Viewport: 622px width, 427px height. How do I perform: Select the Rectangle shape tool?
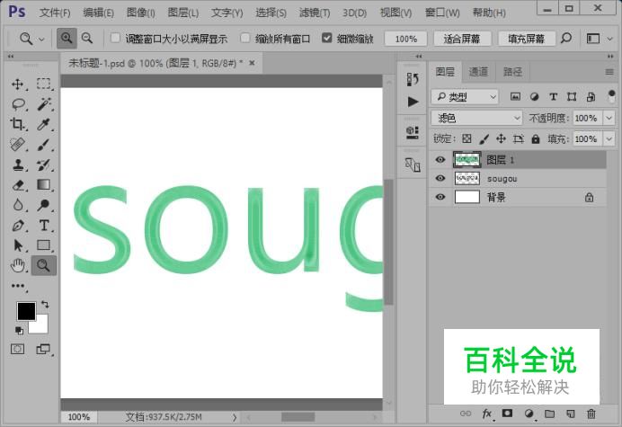click(x=44, y=245)
